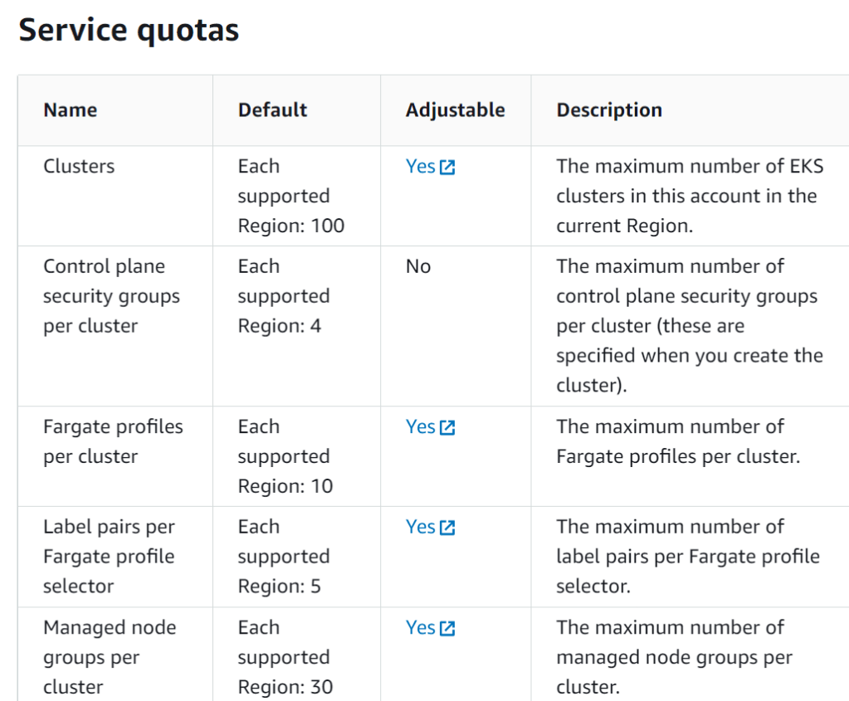This screenshot has width=849, height=701.
Task: Click the No value for control plane groups
Action: pyautogui.click(x=418, y=267)
